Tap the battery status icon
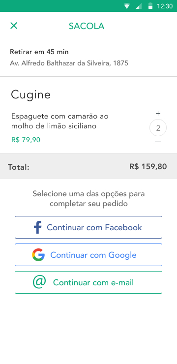Image resolution: width=177 pixels, height=364 pixels. coord(150,6)
